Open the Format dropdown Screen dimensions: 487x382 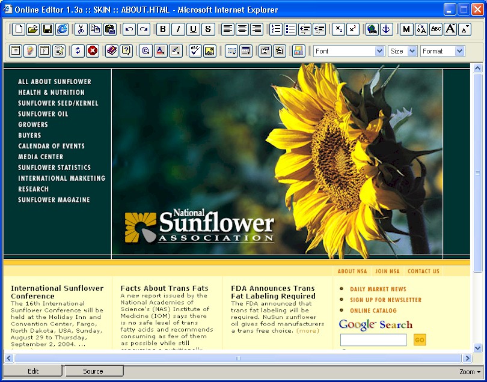[x=443, y=51]
